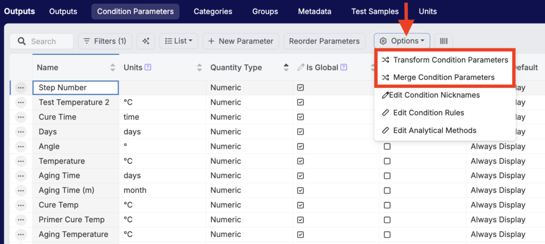545x244 pixels.
Task: Check the empty box in Aging Time row
Action: point(387,175)
